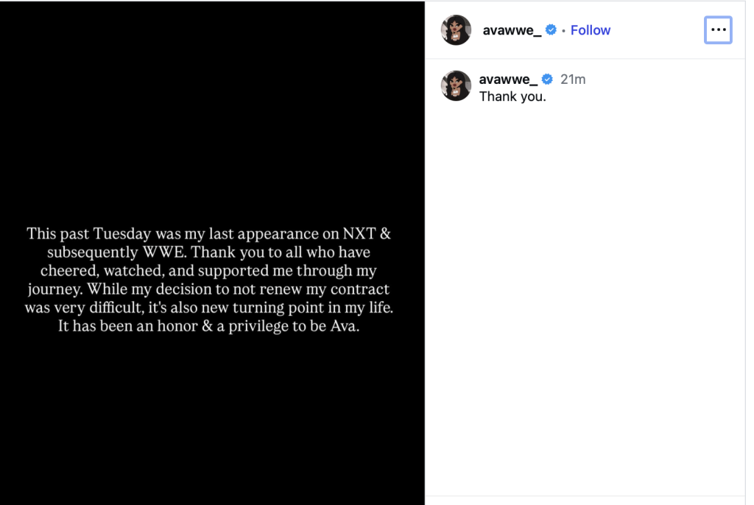The height and width of the screenshot is (505, 754).
Task: Open the avawwe_ username in the post header
Action: pos(512,30)
